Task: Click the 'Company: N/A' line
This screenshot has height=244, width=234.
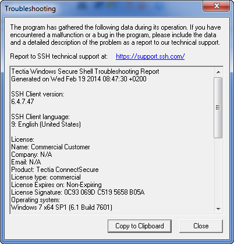Action: pyautogui.click(x=31, y=155)
